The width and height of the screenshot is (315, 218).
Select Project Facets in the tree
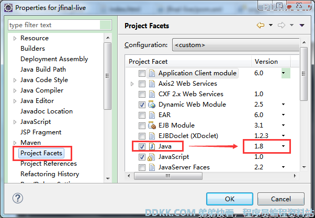click(x=41, y=153)
